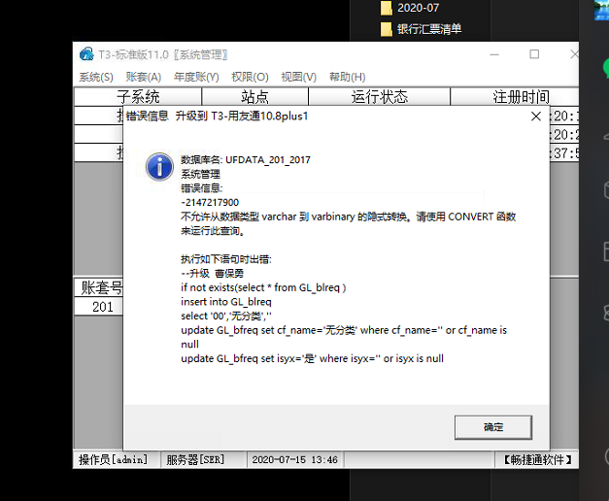Open the 帮助(H) menu
The height and width of the screenshot is (501, 609).
tap(347, 77)
